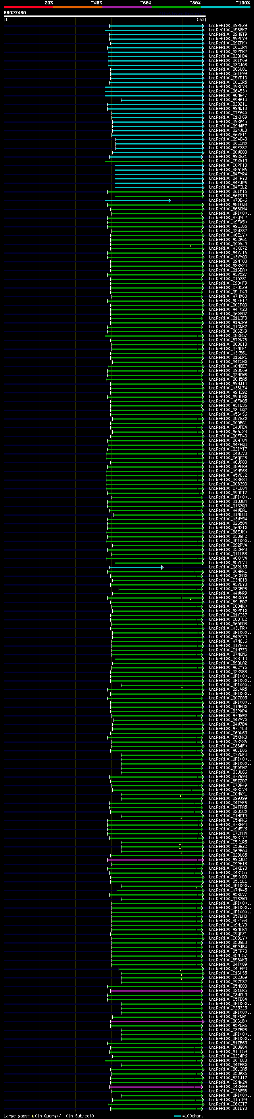Select the UniRef100_C6AW65 label
This screenshot has height=1119, width=254.
tap(228, 733)
